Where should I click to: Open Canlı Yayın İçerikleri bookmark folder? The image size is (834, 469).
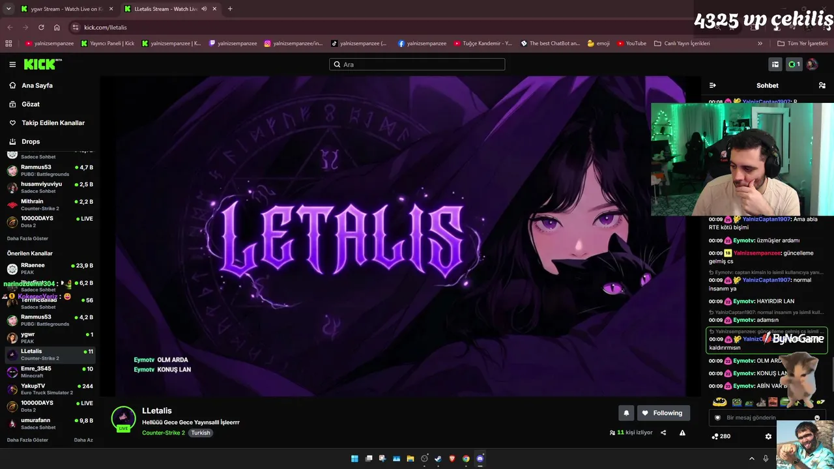pos(682,44)
